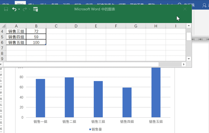Screen dimensions: 209x133
Task: Click the 销售五组 bar in chart
Action: pyautogui.click(x=156, y=92)
